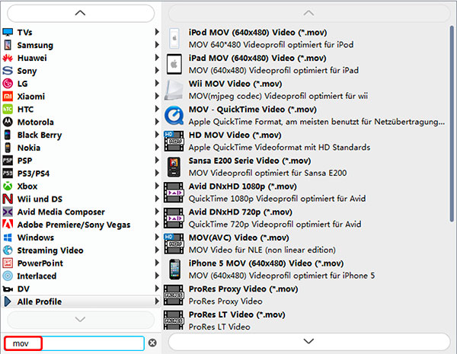Image resolution: width=457 pixels, height=354 pixels.
Task: Expand the TVs submenu arrow
Action: 157,32
